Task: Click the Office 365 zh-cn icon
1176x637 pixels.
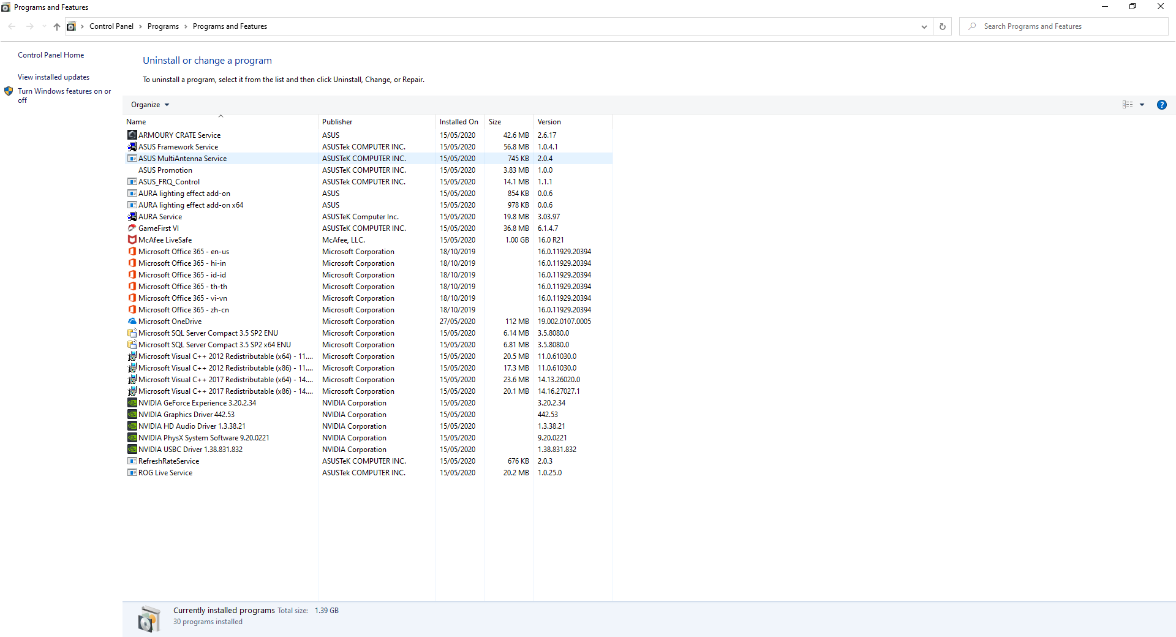Action: point(132,309)
